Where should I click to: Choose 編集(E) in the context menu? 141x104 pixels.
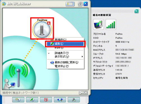[65, 44]
